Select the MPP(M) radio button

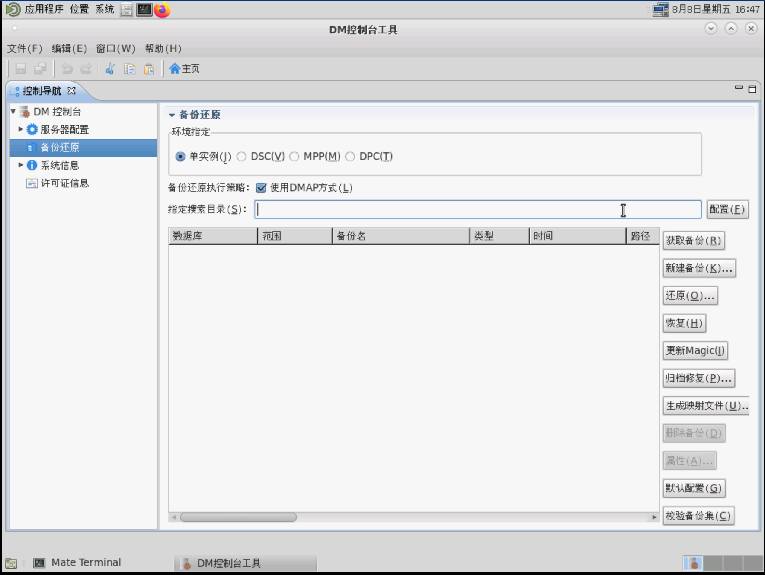pos(294,157)
